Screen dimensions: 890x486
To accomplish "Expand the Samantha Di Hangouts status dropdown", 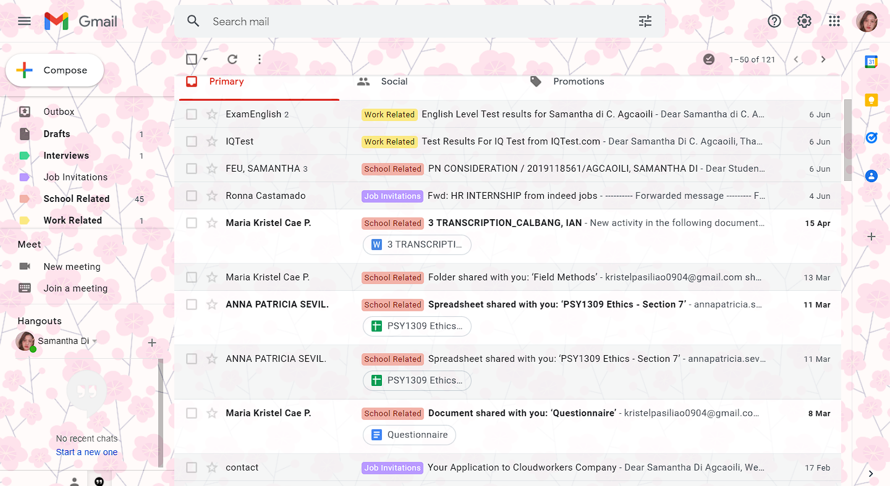I will tap(95, 341).
